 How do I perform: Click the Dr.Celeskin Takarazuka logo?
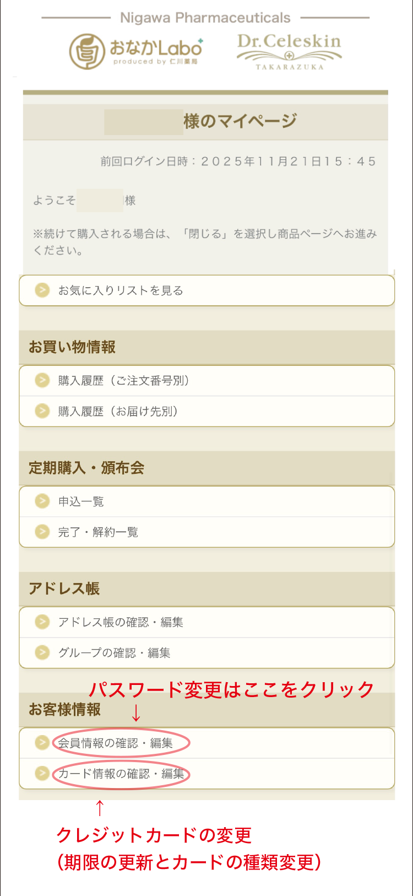tap(289, 52)
